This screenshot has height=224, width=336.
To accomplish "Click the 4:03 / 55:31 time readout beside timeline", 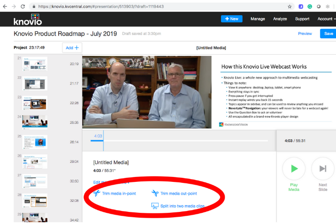I will click(295, 141).
